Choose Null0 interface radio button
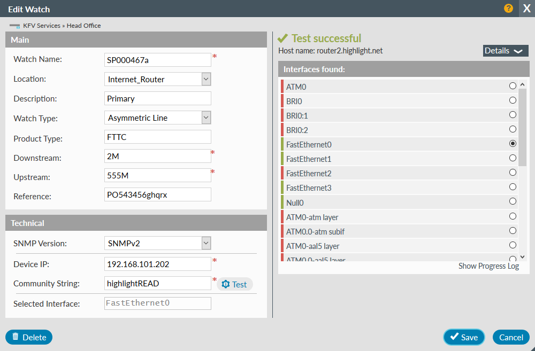The height and width of the screenshot is (351, 535). click(x=513, y=201)
